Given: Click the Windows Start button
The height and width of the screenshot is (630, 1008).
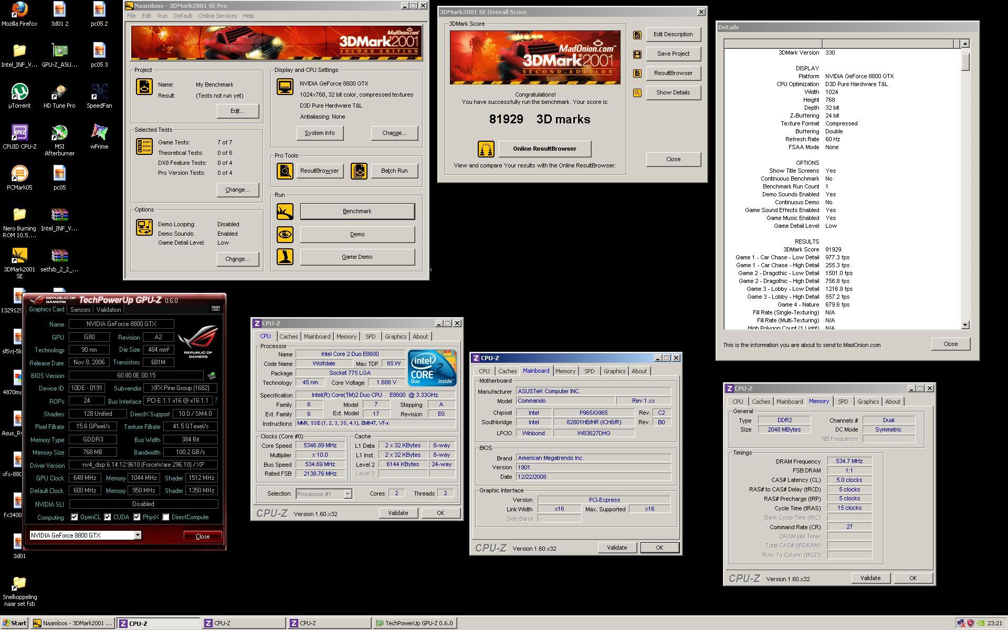Looking at the screenshot, I should [x=15, y=623].
